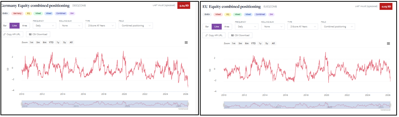Image resolution: width=399 pixels, height=117 pixels.
Task: Expand Germany Frequency Daily dropdown
Action: [x=44, y=26]
